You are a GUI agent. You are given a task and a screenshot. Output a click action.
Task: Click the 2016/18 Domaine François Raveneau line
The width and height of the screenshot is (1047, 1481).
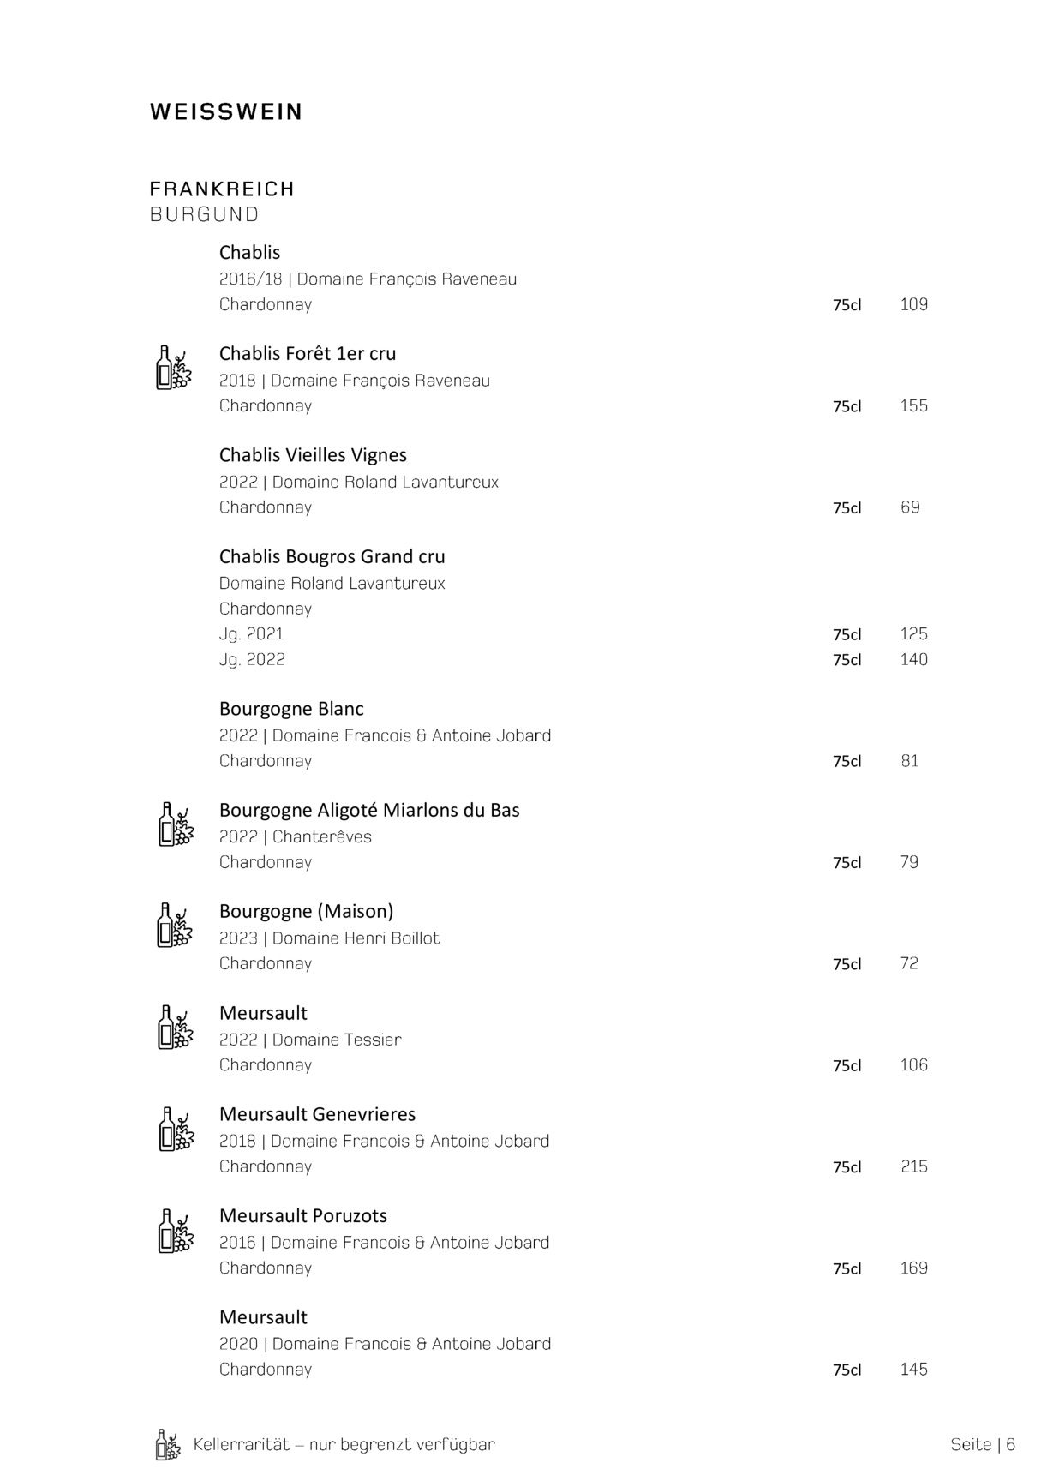[368, 279]
